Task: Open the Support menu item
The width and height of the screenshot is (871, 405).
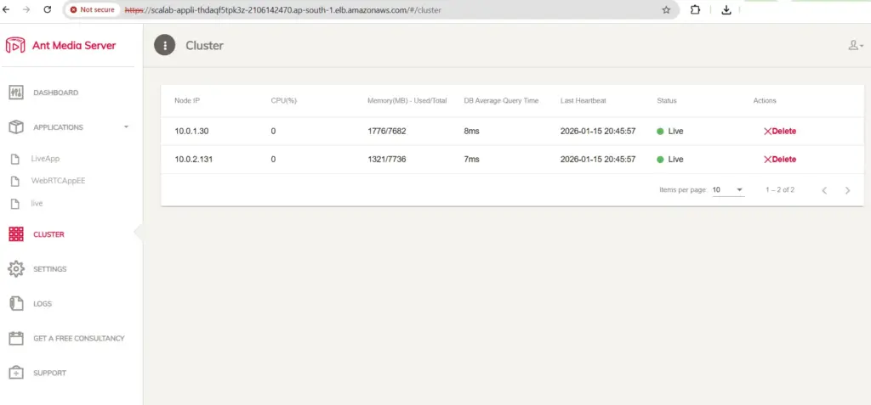Action: pyautogui.click(x=49, y=373)
